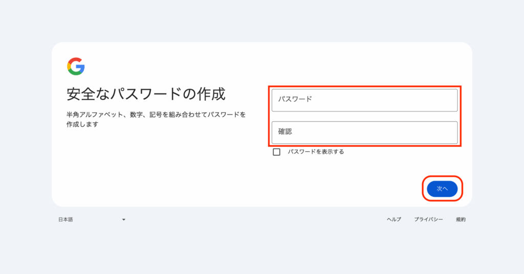Focus the 確認 password field
The width and height of the screenshot is (524, 274).
[364, 132]
